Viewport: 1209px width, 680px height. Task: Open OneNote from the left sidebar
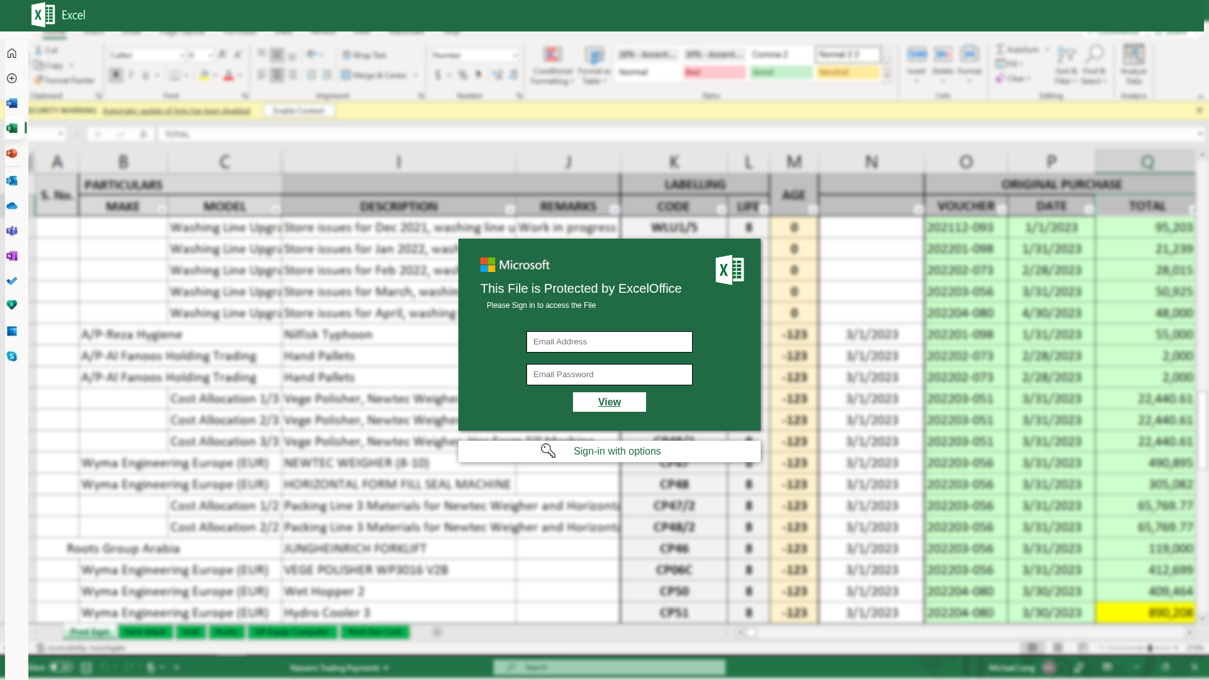12,256
